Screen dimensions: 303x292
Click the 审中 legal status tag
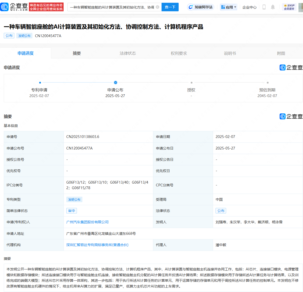(72, 211)
